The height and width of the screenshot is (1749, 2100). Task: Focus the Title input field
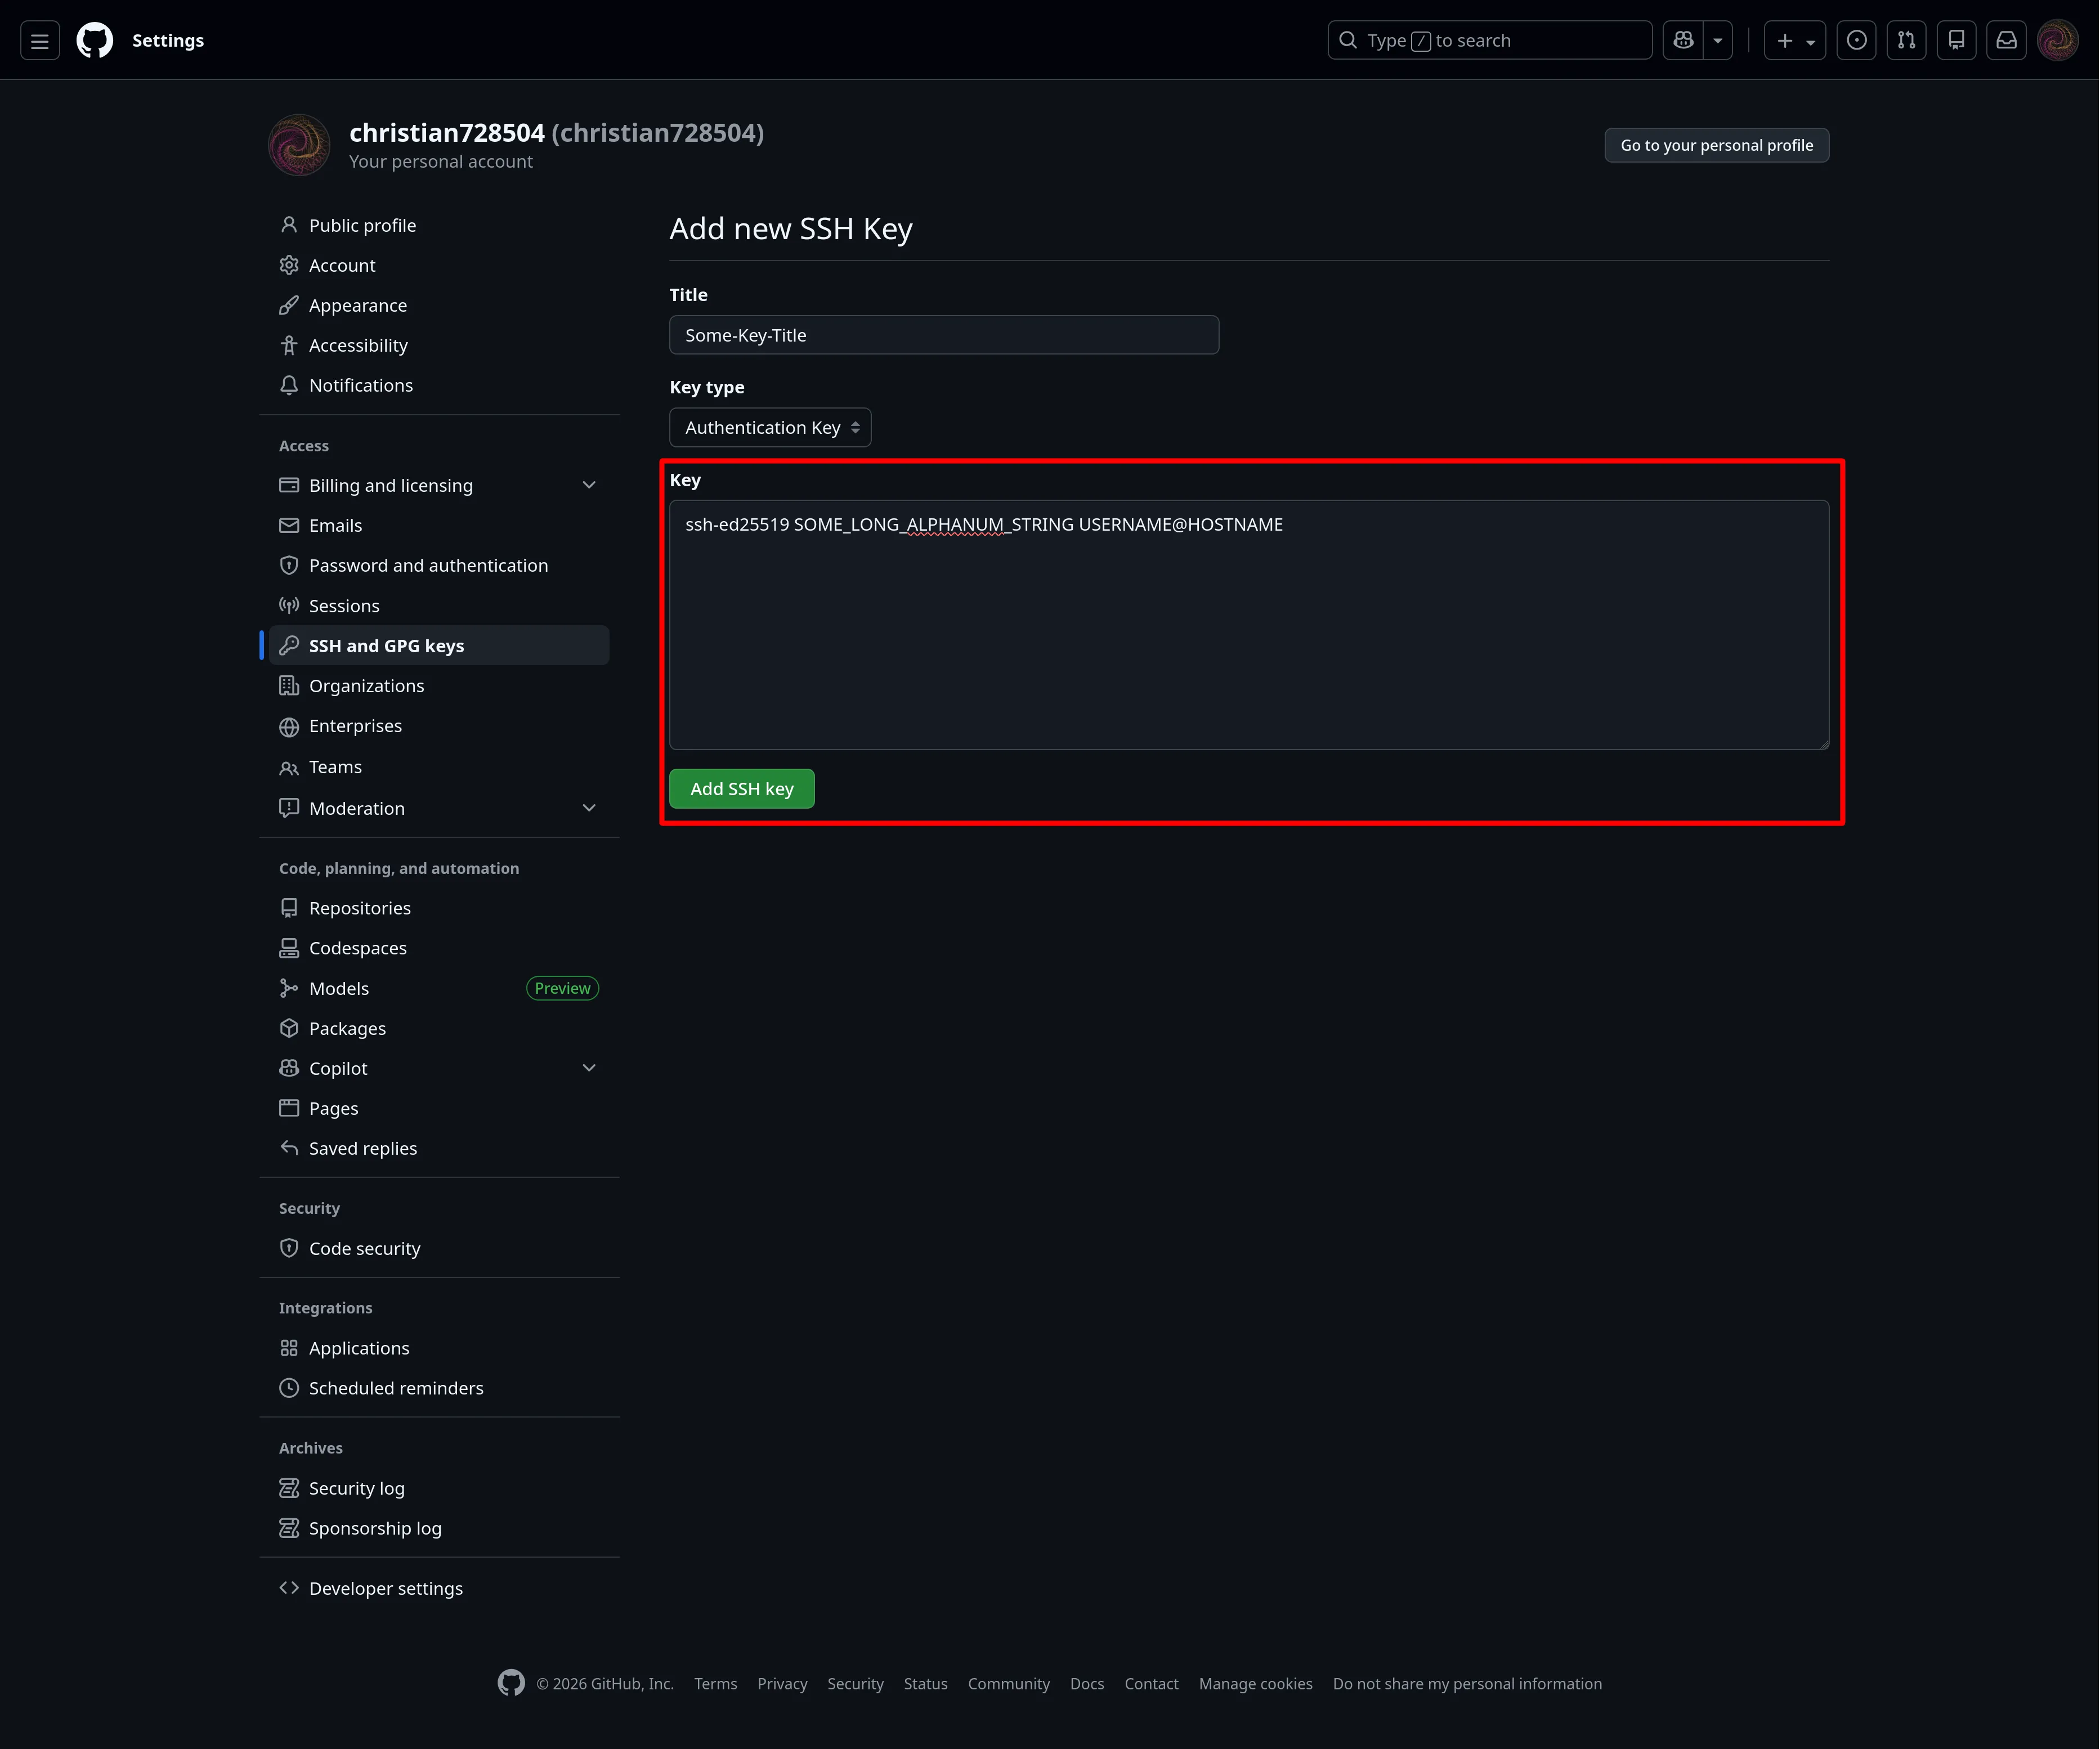[943, 336]
